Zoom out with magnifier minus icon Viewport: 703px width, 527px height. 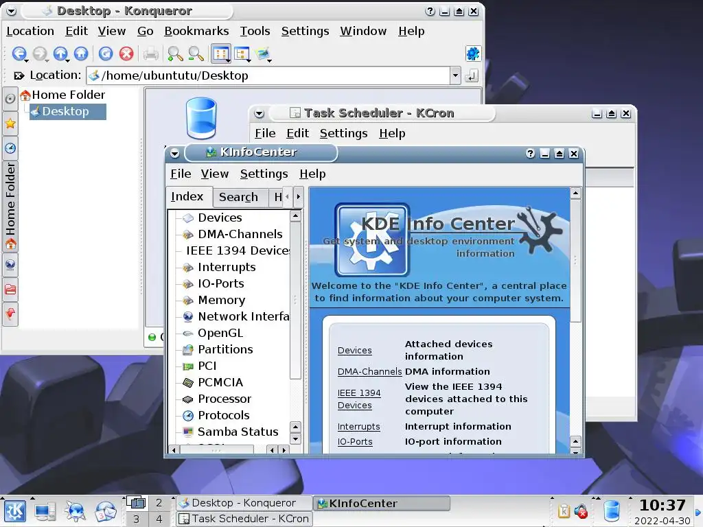pos(196,54)
